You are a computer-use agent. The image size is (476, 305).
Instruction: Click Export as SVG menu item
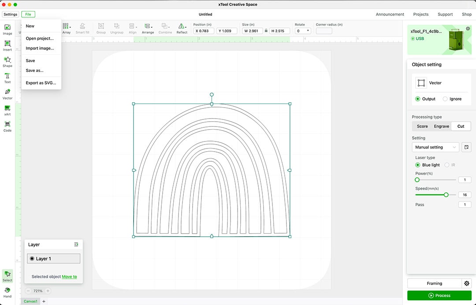coord(41,83)
